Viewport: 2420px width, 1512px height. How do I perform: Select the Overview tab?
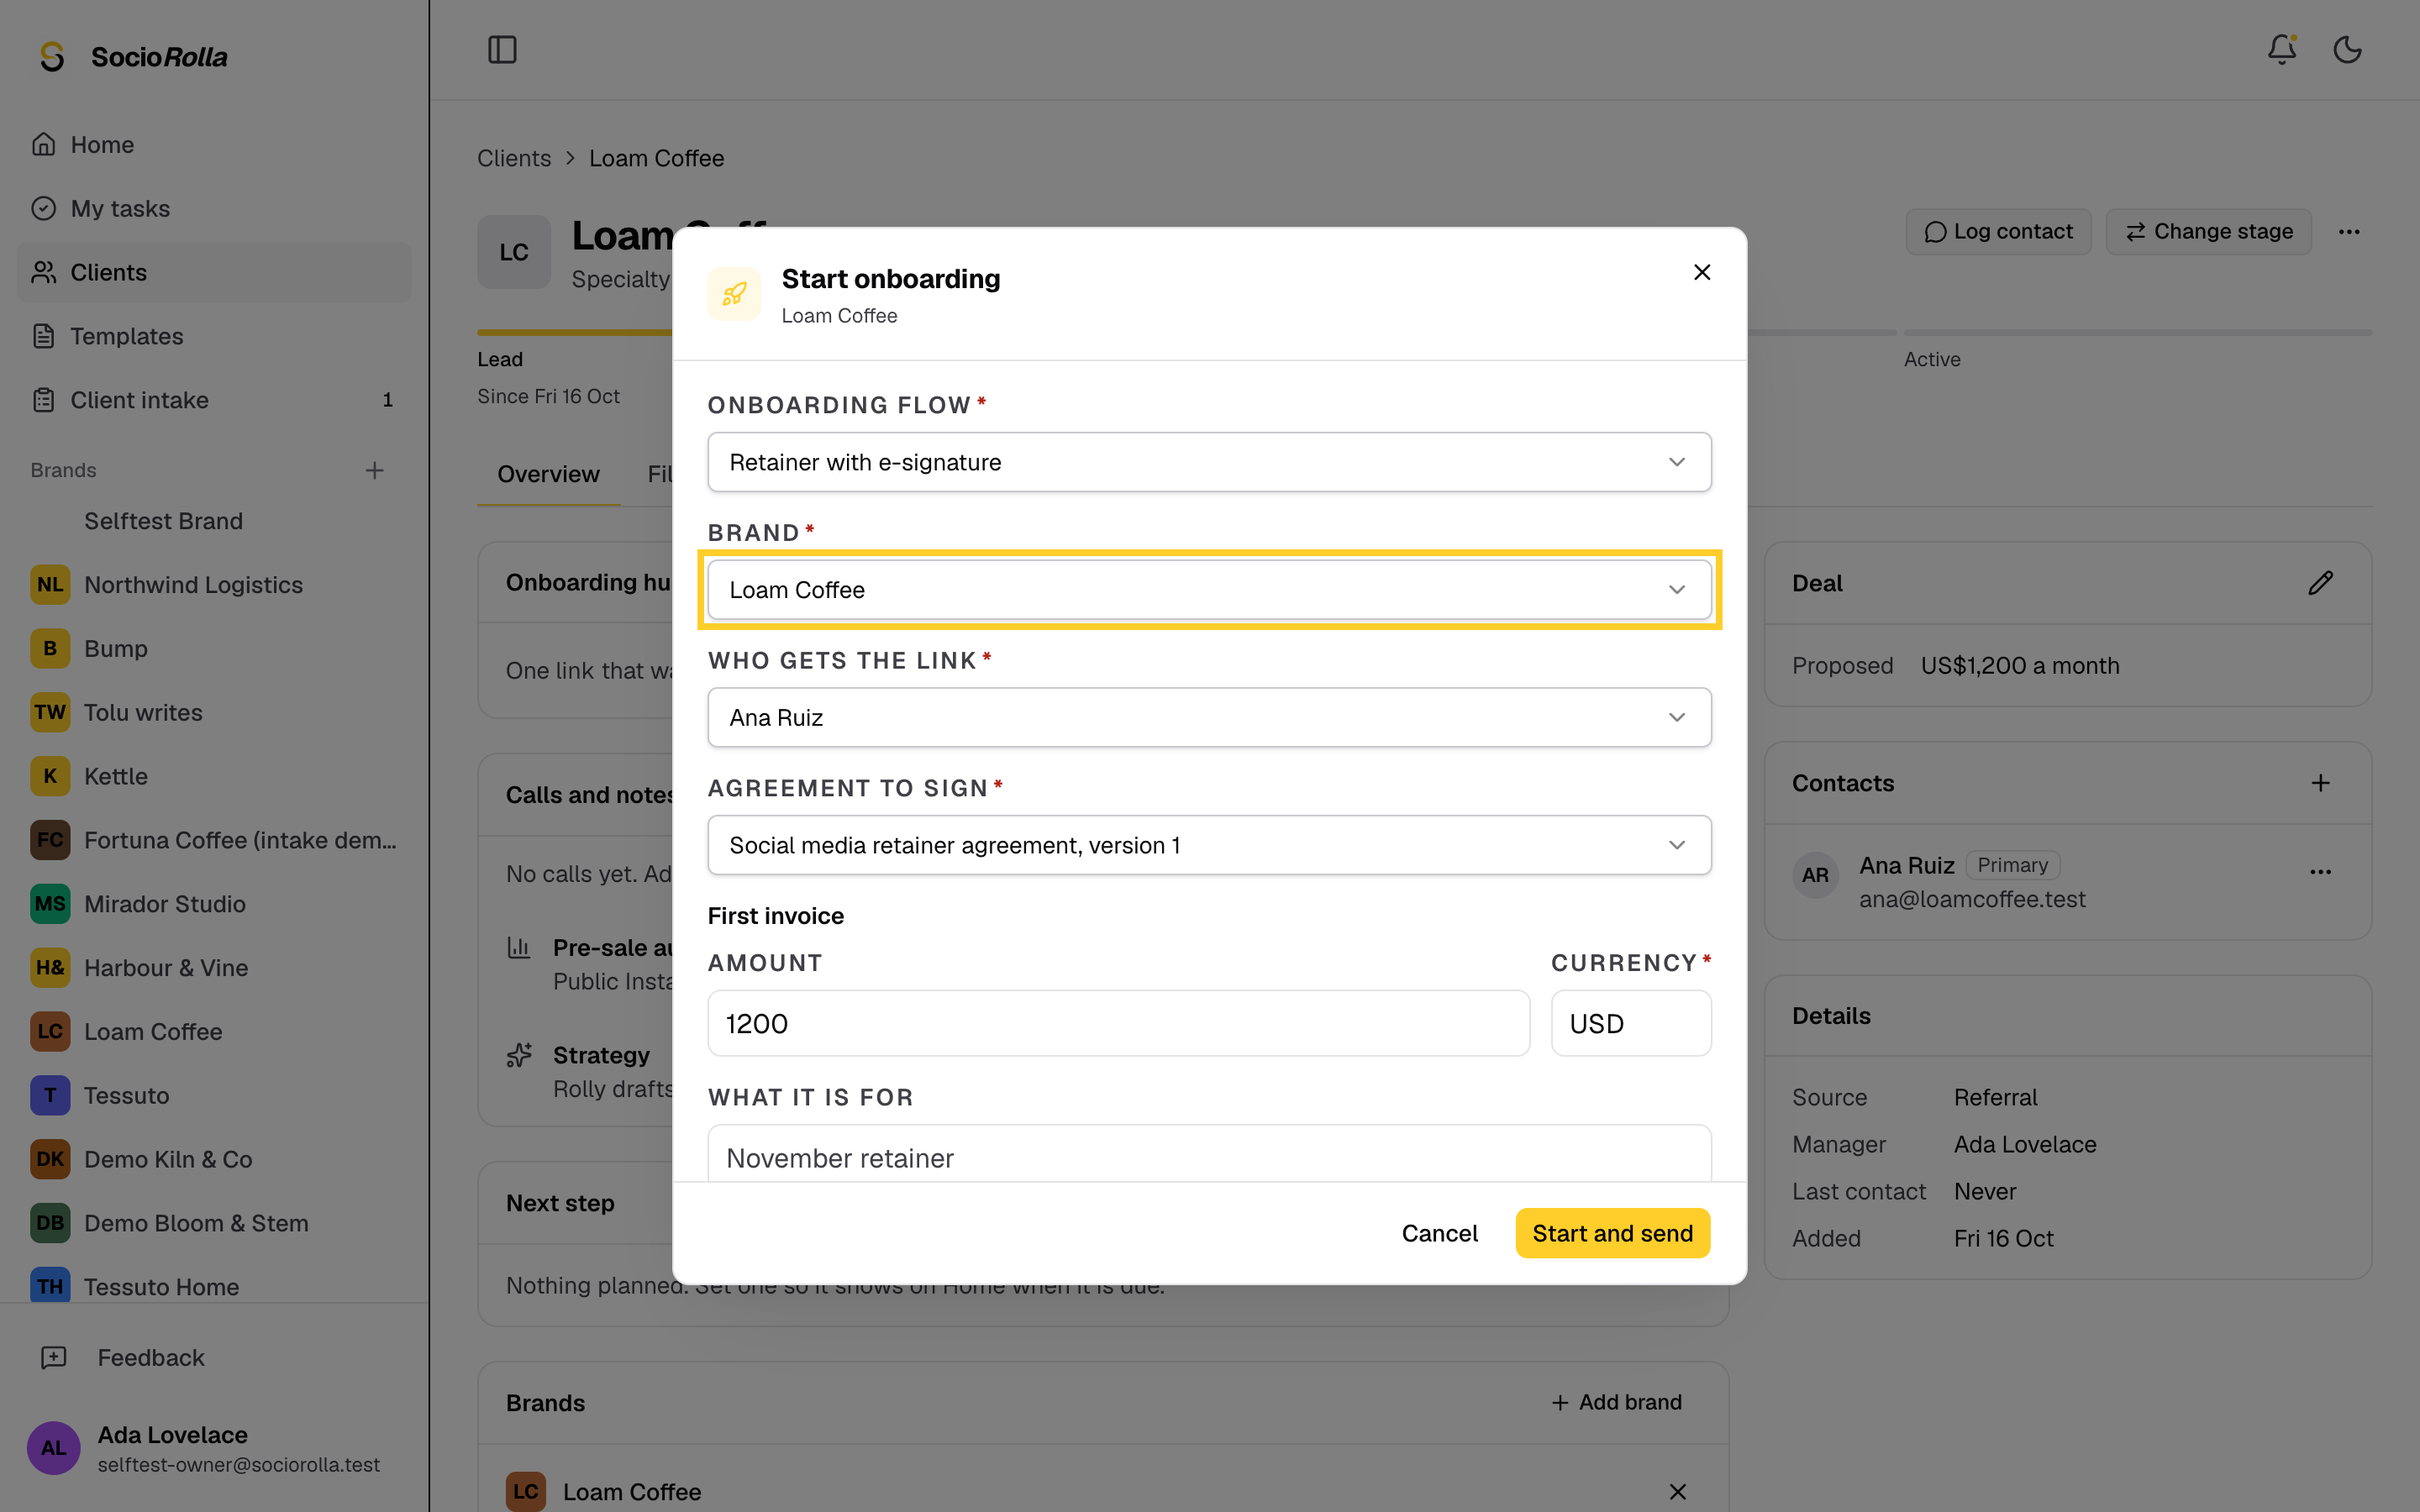pyautogui.click(x=548, y=474)
